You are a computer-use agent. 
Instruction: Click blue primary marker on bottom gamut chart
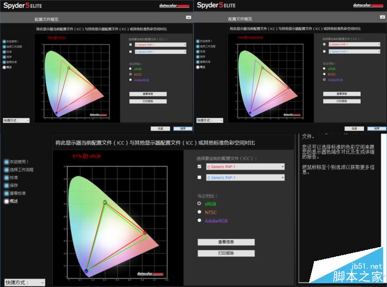coord(86,271)
